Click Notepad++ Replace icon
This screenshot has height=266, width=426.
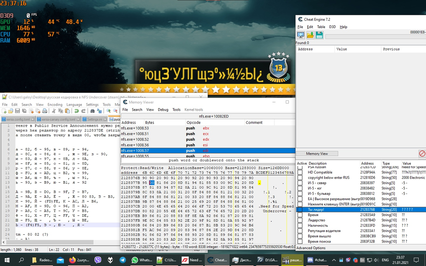coord(99,111)
